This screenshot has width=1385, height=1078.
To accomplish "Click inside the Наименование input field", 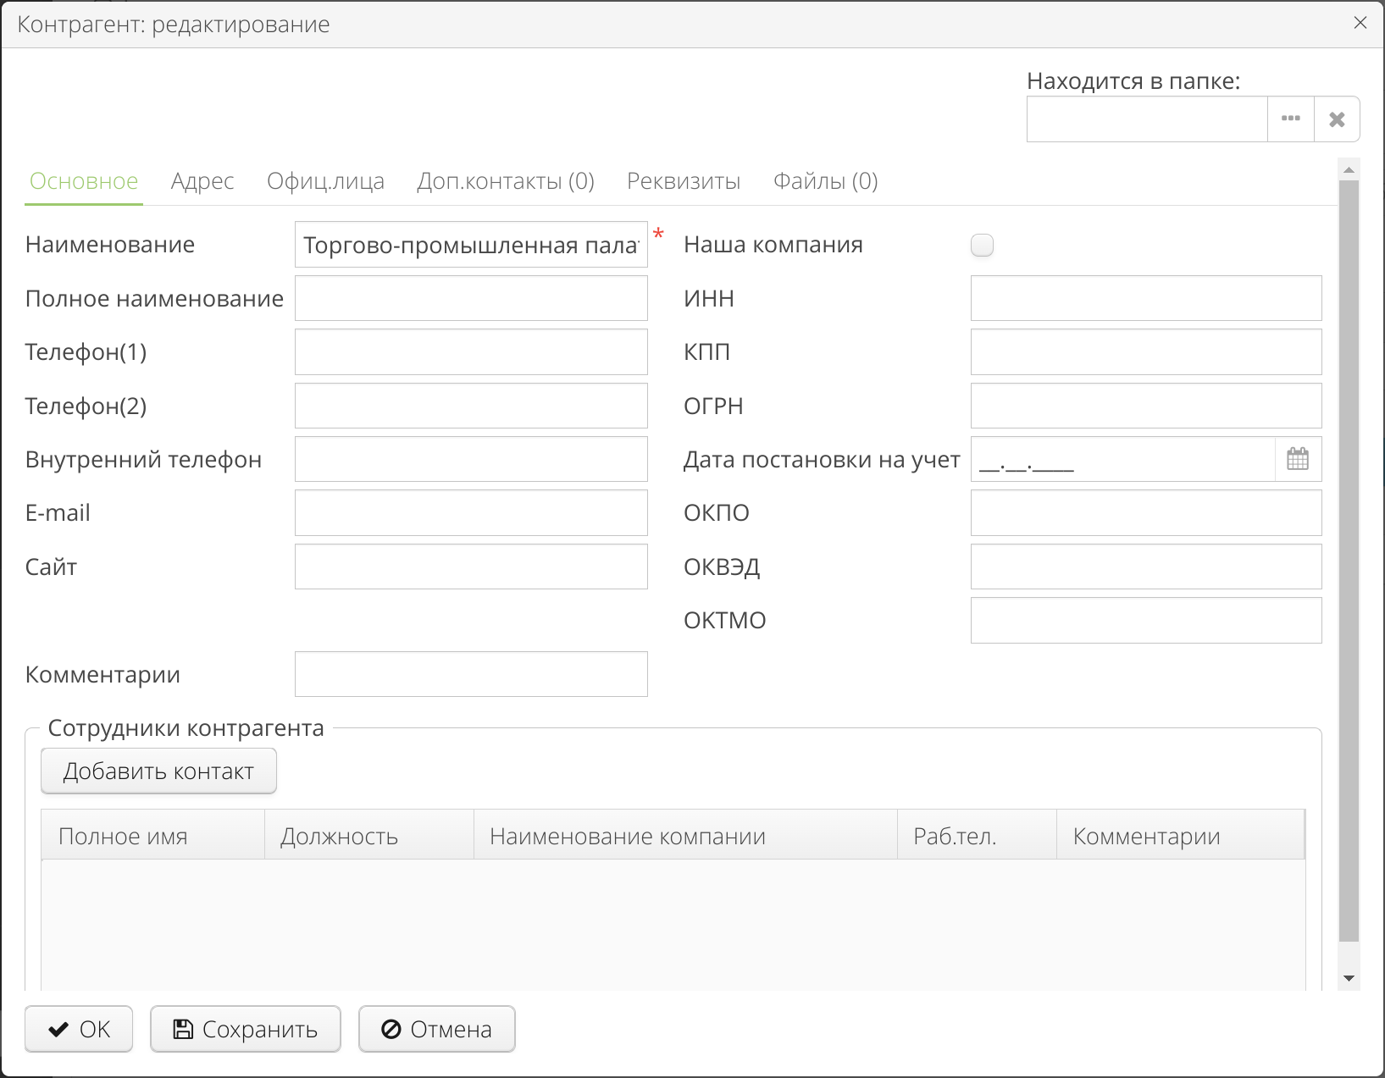I will [x=471, y=244].
